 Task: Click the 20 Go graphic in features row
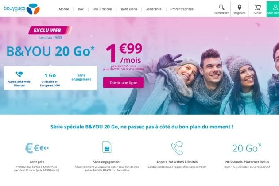pos(247,148)
